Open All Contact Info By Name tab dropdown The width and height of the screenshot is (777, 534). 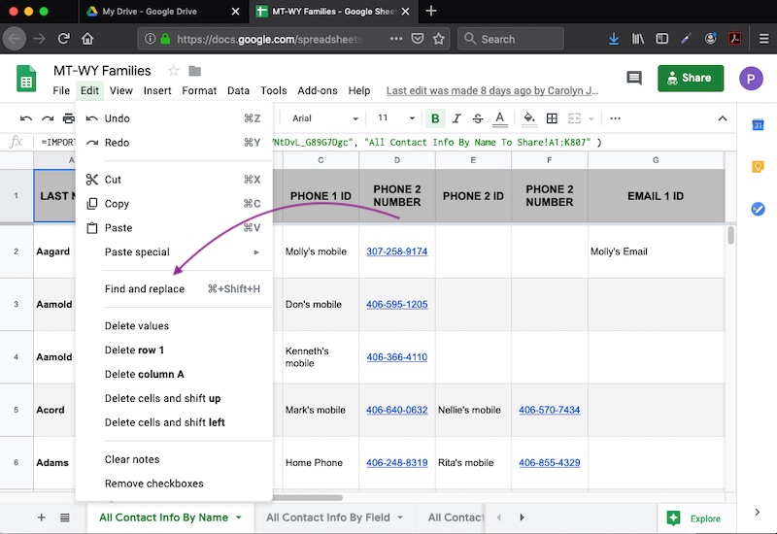239,517
